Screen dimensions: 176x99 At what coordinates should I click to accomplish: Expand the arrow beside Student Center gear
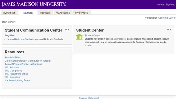[170, 29]
